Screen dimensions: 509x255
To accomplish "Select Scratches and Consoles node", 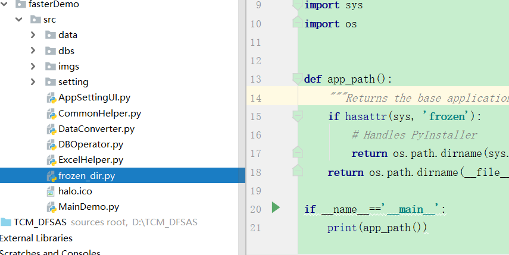I will click(50, 252).
